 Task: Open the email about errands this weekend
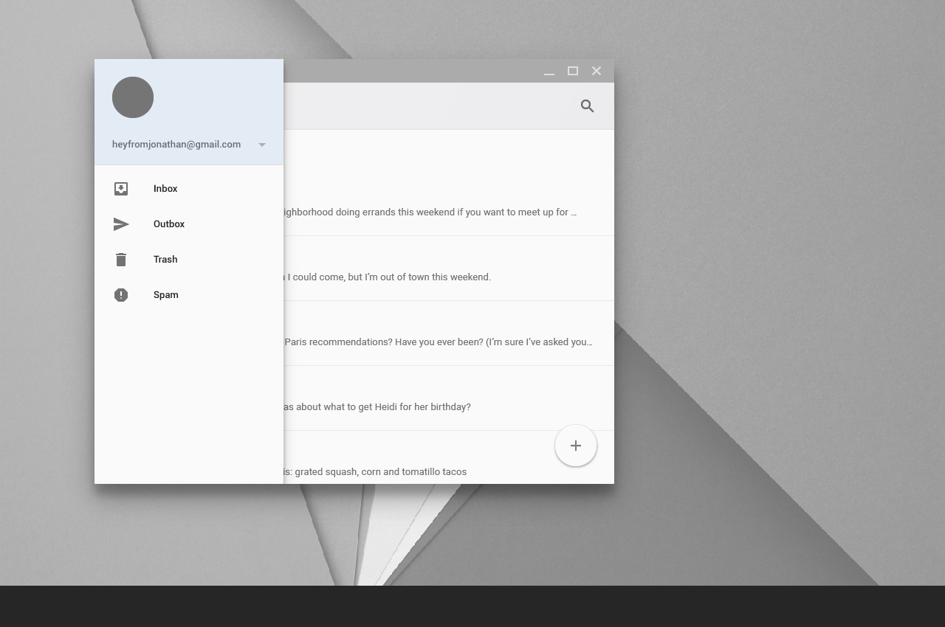tap(428, 212)
